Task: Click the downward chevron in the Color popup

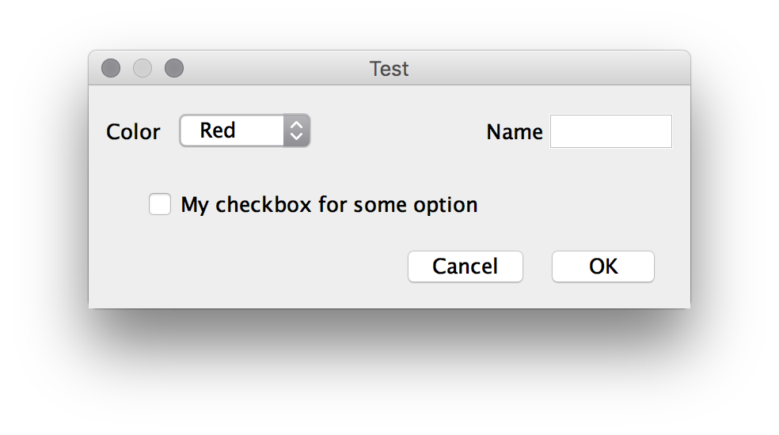Action: tap(296, 137)
